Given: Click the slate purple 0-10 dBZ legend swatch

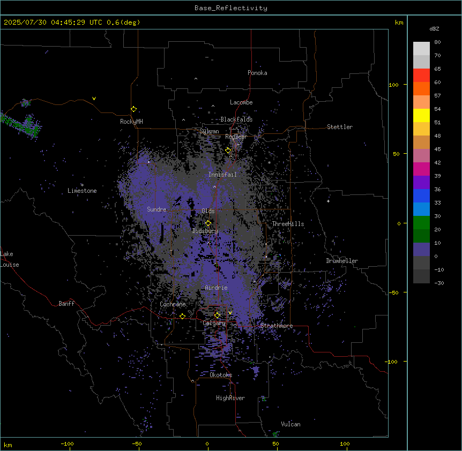Looking at the screenshot, I should [421, 250].
